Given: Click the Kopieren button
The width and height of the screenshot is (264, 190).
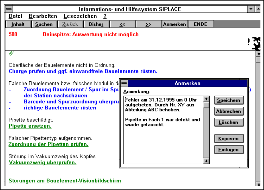Looking at the screenshot, I should (229, 139).
